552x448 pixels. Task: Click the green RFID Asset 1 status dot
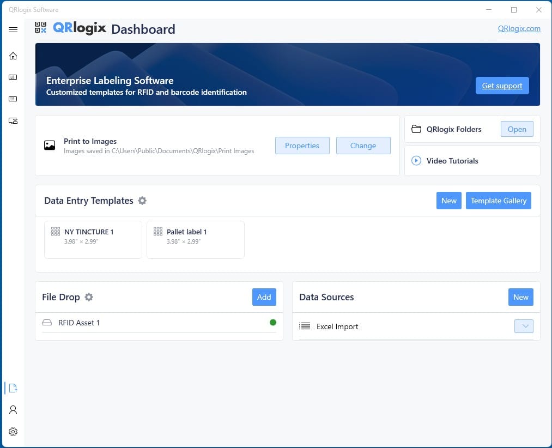coord(273,323)
